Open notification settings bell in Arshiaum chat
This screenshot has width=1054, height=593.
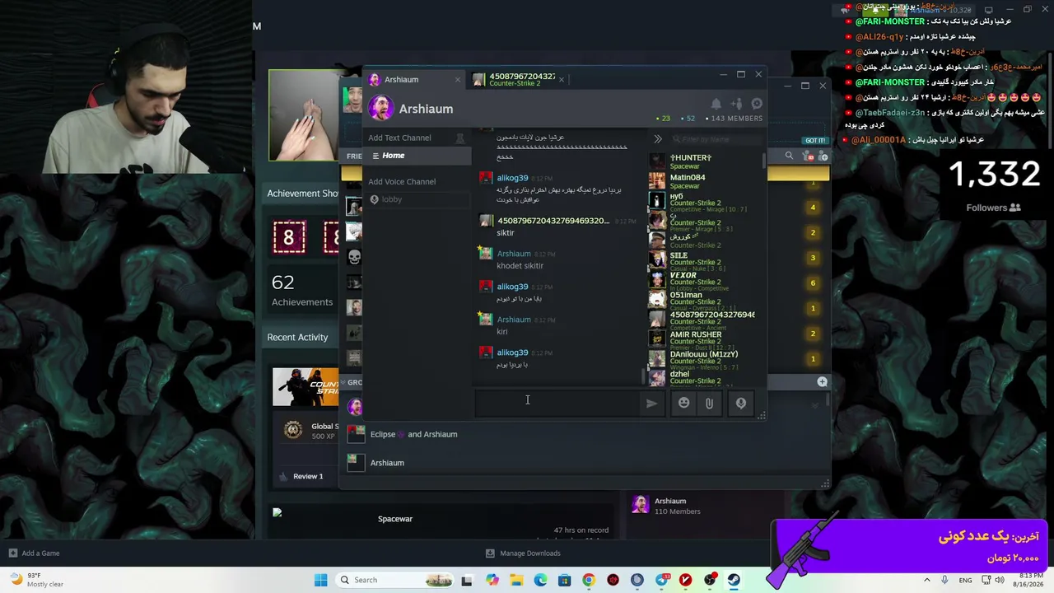click(x=716, y=104)
